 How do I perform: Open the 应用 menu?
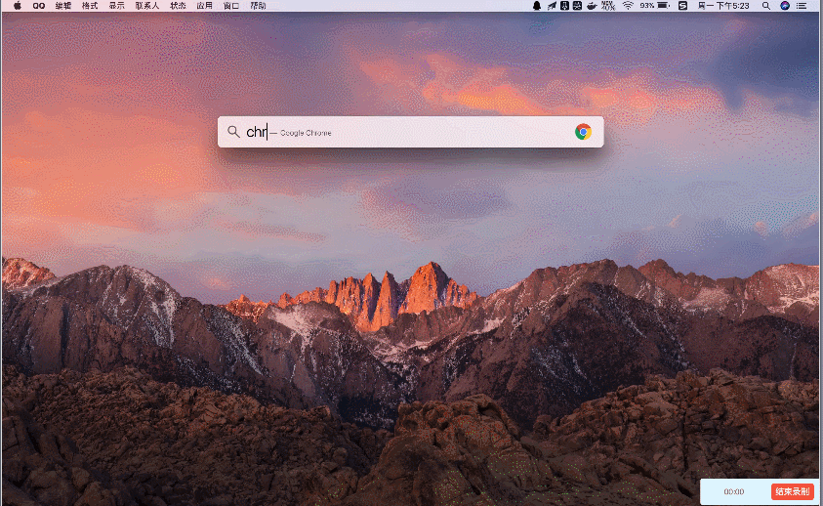(205, 6)
